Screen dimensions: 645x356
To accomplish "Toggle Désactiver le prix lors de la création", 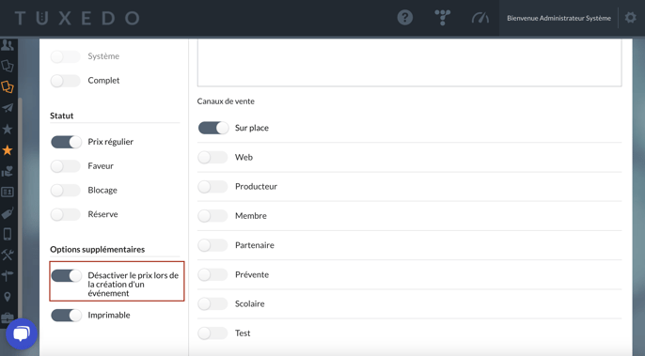I will [x=66, y=275].
